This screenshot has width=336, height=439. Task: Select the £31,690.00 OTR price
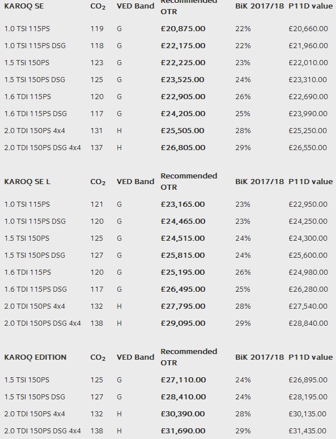tap(183, 431)
